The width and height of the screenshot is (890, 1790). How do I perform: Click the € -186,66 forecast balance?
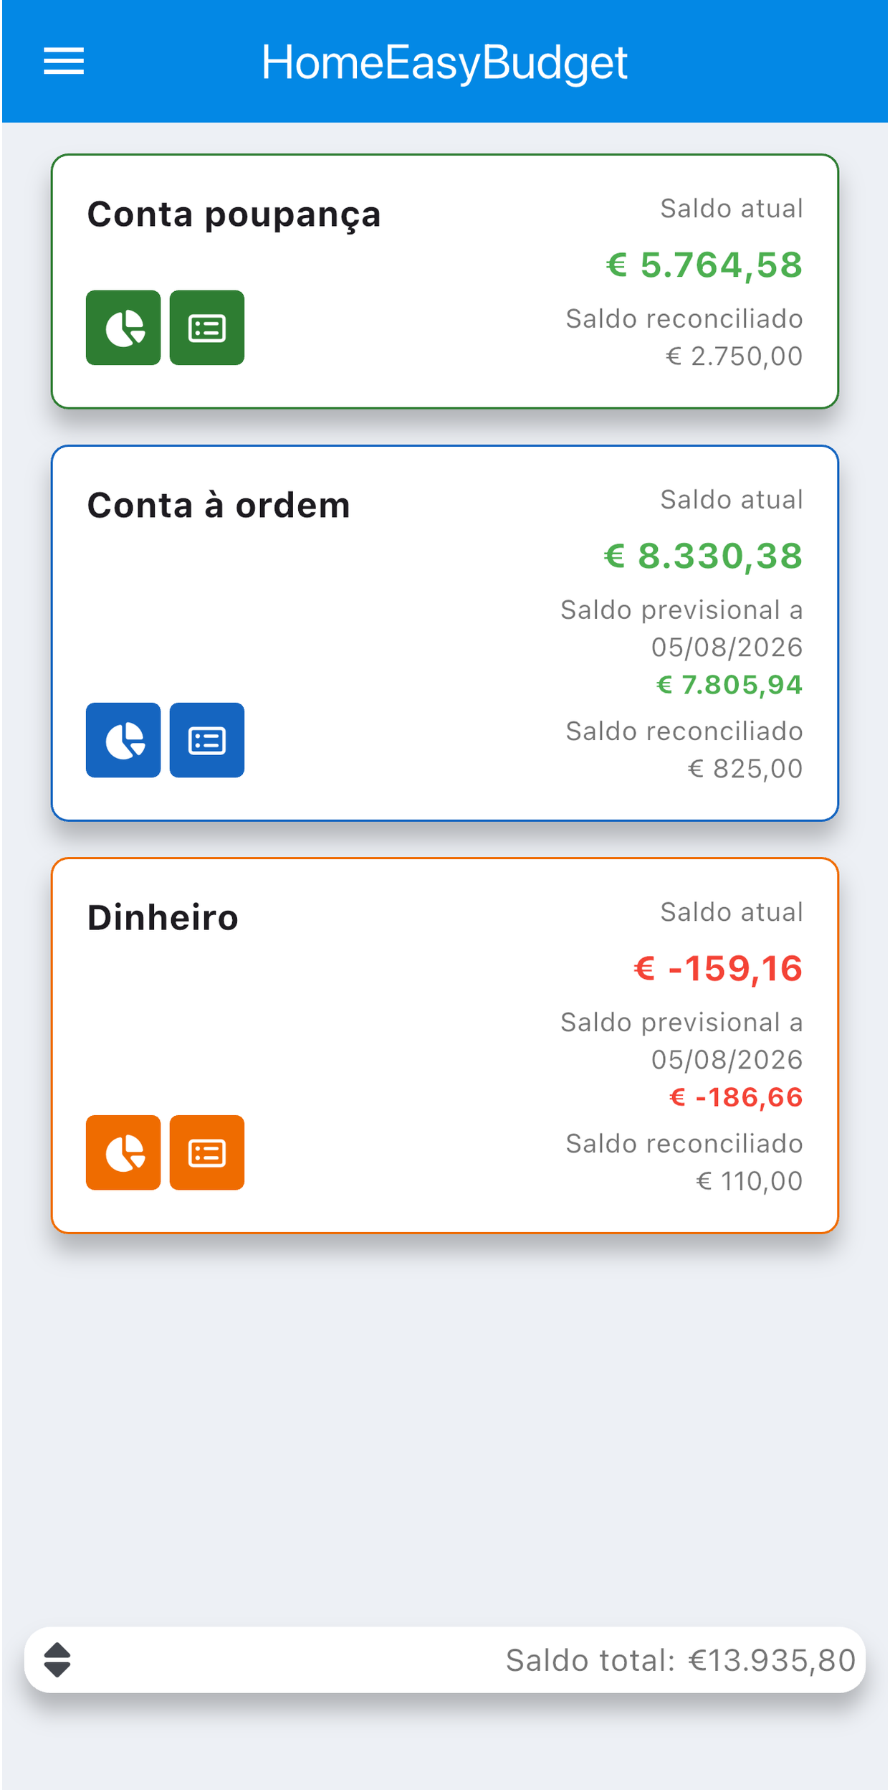point(736,1097)
